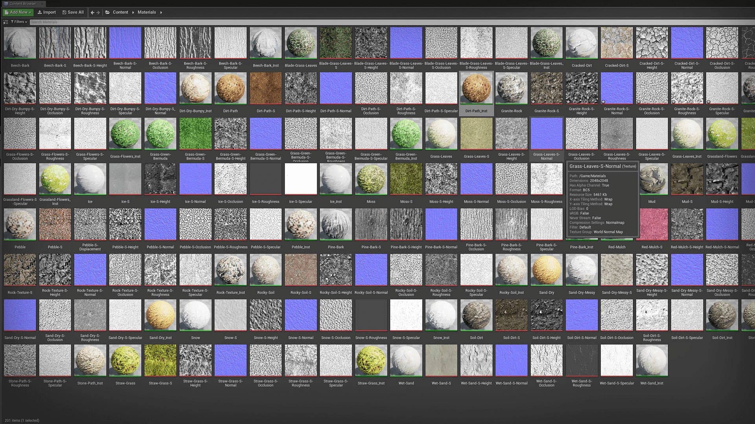
Task: Toggle the sources panel icon beside Filters
Action: click(5, 22)
